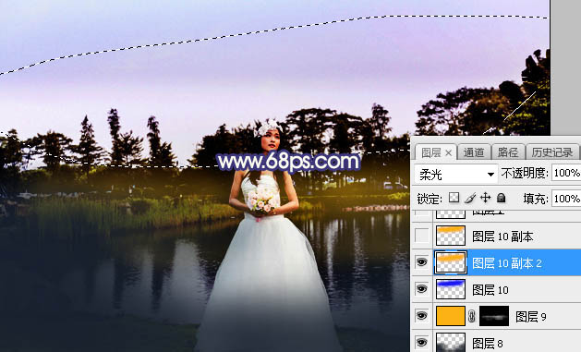Image resolution: width=581 pixels, height=352 pixels.
Task: Toggle the mask link icon on 图层 9
Action: pyautogui.click(x=472, y=316)
